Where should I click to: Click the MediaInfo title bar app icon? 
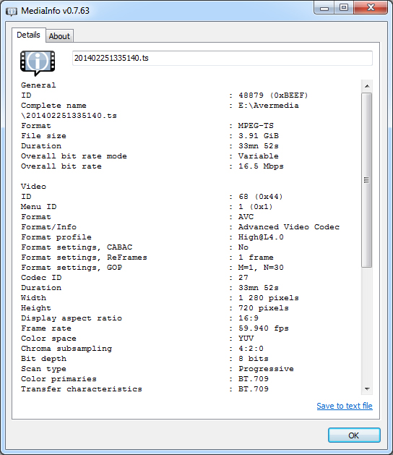point(12,12)
